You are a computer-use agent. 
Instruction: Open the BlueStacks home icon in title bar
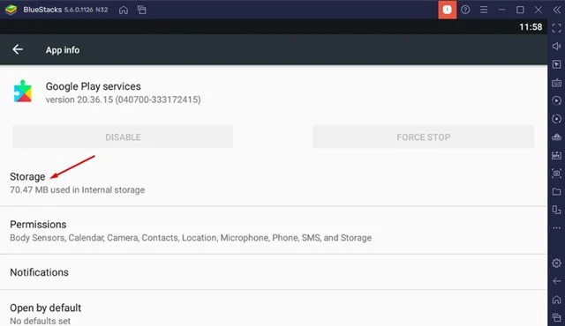coord(124,10)
